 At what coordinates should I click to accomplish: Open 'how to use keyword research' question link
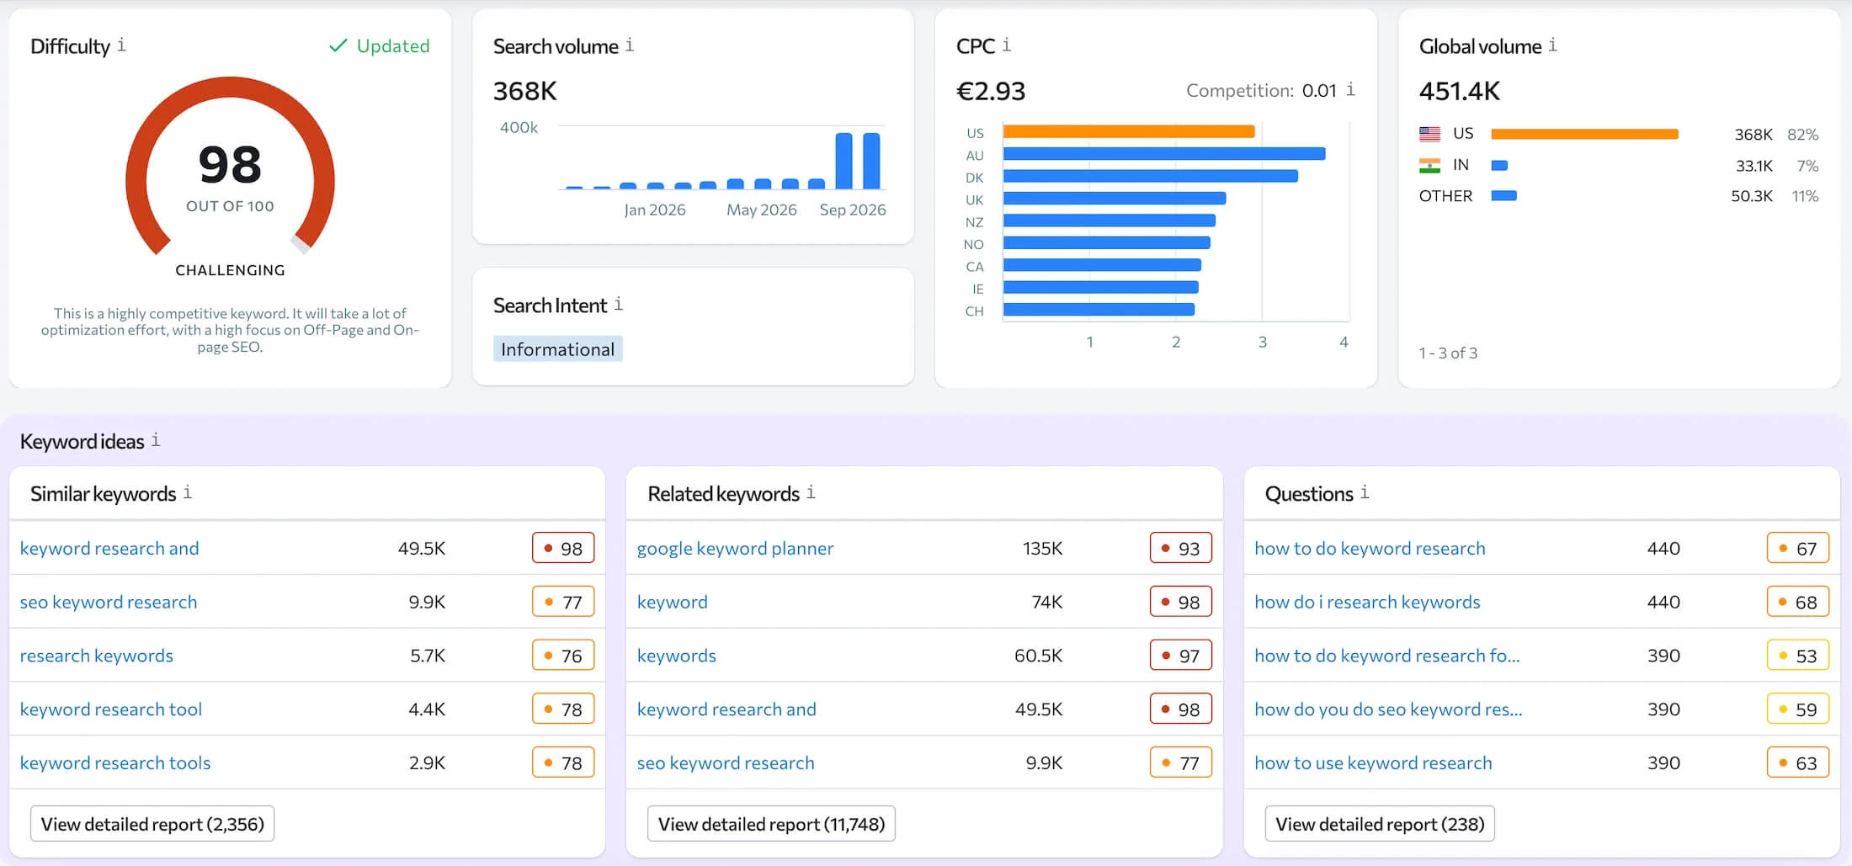(x=1373, y=763)
